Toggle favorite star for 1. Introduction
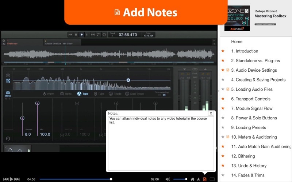Screen dimensions: 292x182 (223, 51)
